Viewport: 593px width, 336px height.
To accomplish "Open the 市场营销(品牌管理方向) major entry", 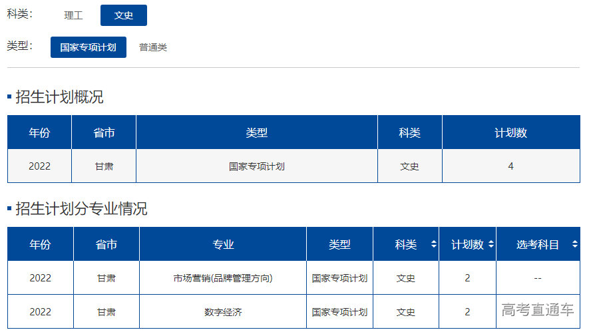I will (x=223, y=278).
